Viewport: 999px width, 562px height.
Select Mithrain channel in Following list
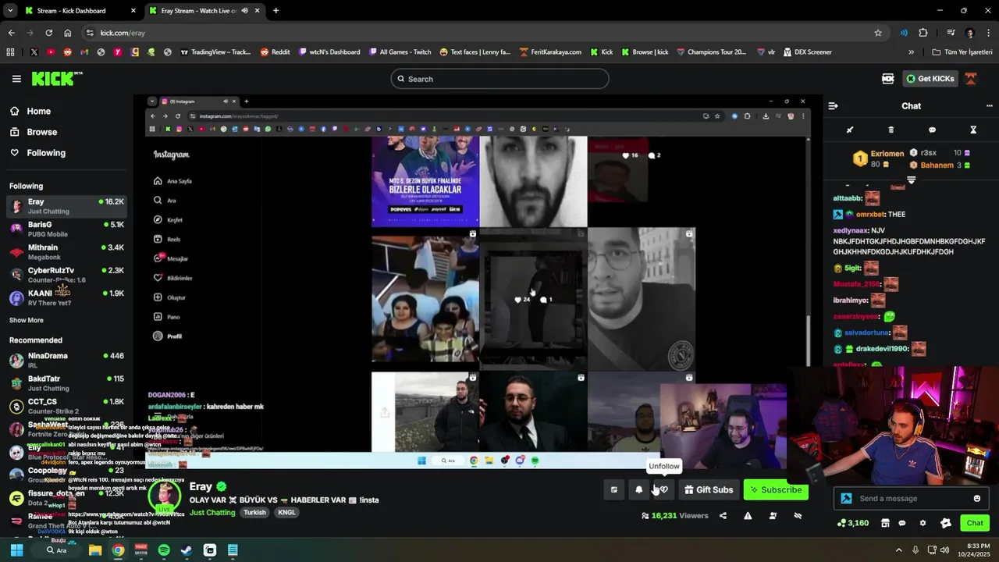[x=66, y=251]
